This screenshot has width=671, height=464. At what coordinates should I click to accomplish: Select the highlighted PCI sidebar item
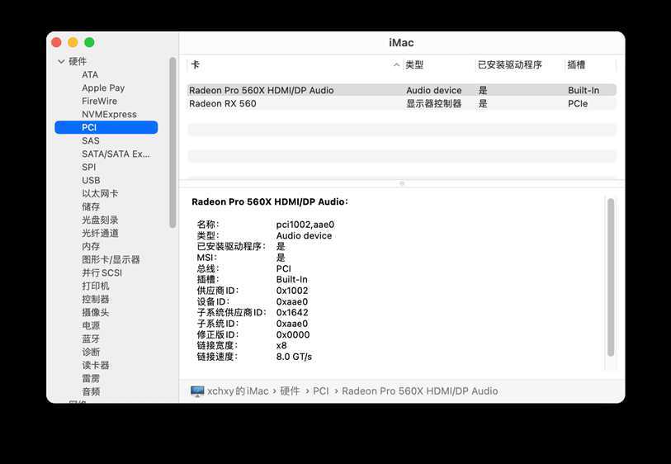[106, 127]
